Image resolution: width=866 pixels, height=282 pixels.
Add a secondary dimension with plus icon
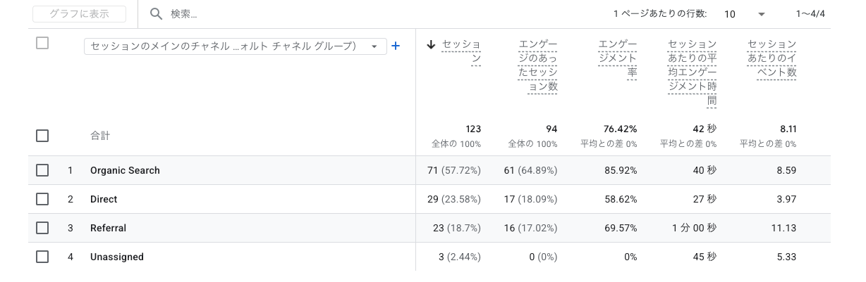click(x=396, y=46)
